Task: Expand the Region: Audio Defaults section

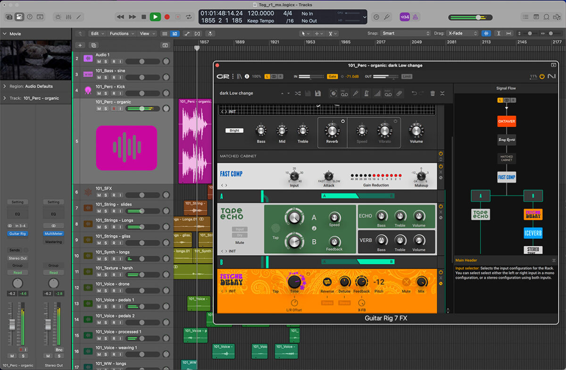Action: coord(5,86)
